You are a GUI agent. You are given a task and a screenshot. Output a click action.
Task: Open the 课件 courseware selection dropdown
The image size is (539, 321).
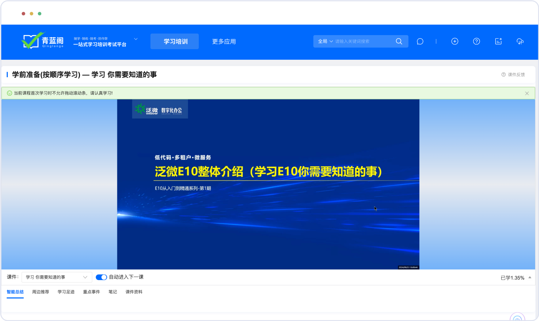tap(57, 277)
